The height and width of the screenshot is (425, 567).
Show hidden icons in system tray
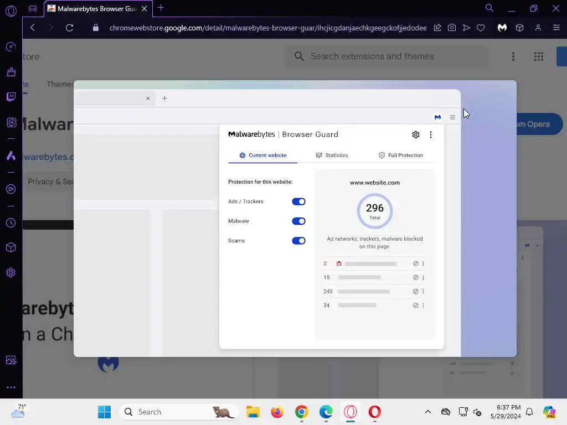pyautogui.click(x=428, y=412)
